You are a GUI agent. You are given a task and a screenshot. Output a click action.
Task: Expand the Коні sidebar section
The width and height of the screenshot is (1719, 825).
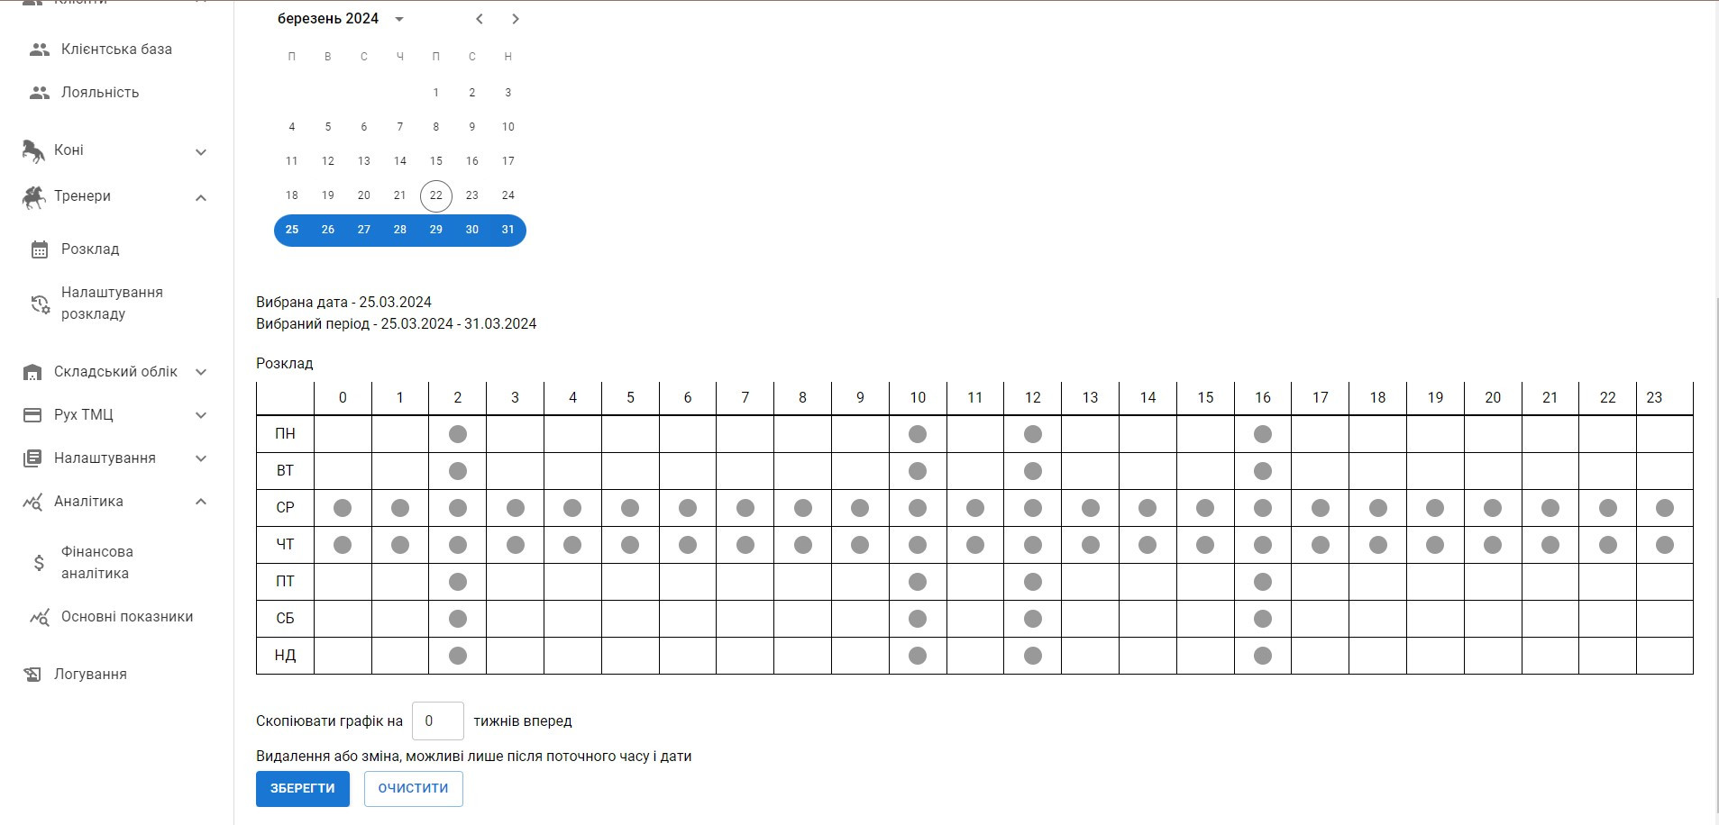tap(201, 152)
